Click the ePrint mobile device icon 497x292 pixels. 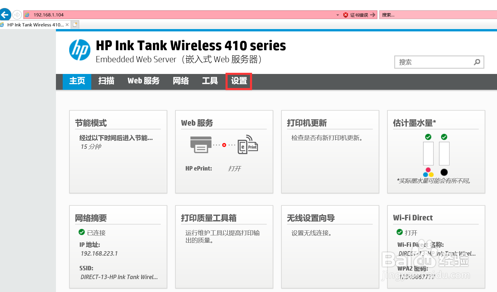(x=248, y=144)
